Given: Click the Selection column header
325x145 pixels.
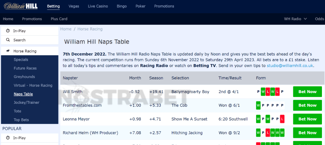Looking at the screenshot, I should [180, 78].
